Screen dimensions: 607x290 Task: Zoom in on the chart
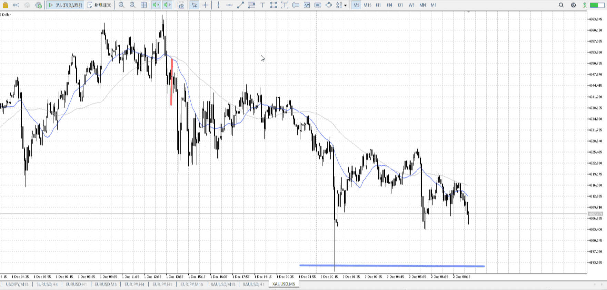point(121,5)
